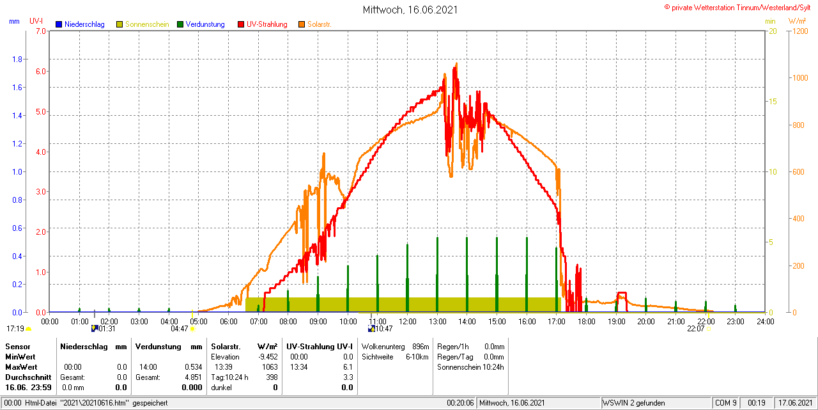Click the 06:00 label on the time axis

point(228,321)
